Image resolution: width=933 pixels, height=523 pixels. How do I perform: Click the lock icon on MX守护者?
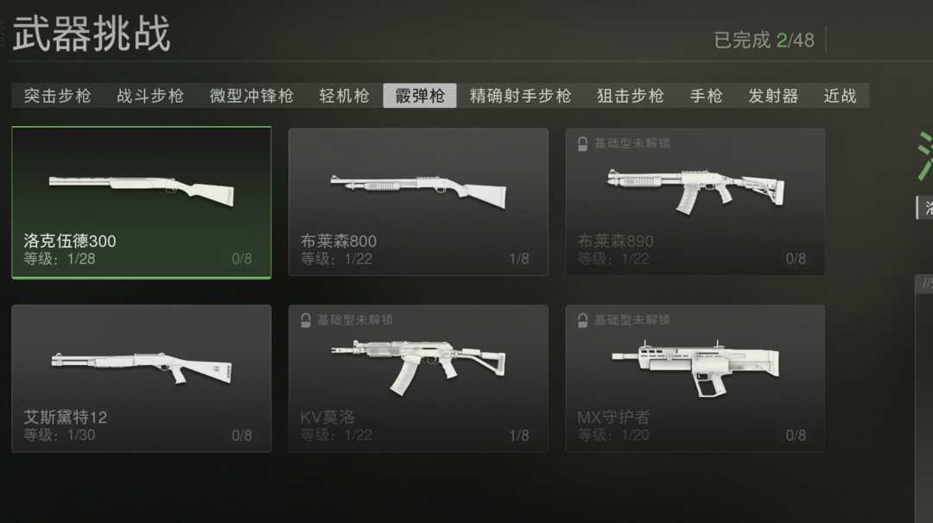coord(582,320)
